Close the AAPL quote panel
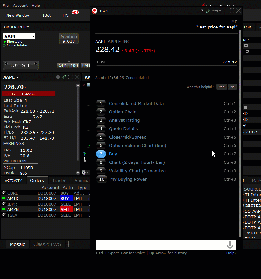The width and height of the screenshot is (261, 279). point(77,77)
